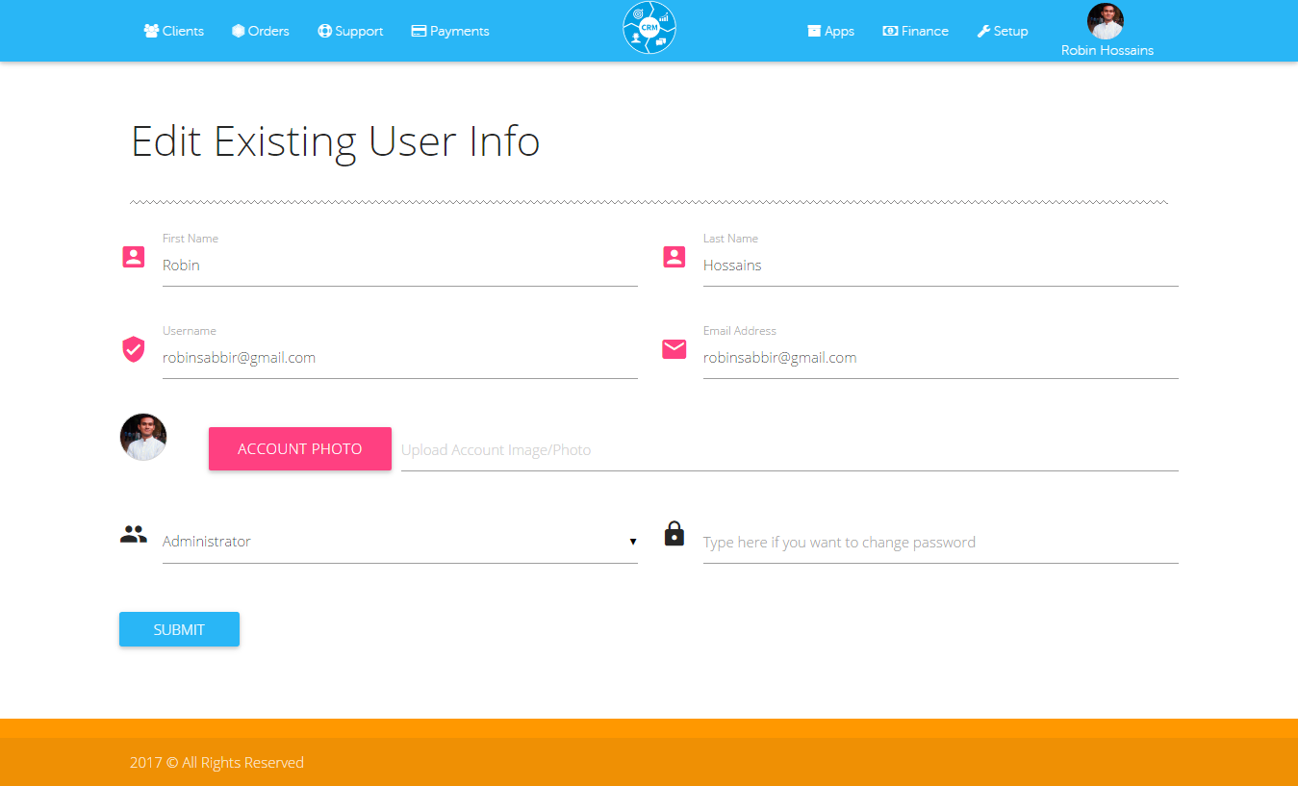Click the envelope icon beside Email Address

pos(674,348)
